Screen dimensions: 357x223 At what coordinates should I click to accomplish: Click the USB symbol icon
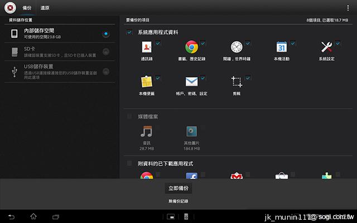point(15,72)
